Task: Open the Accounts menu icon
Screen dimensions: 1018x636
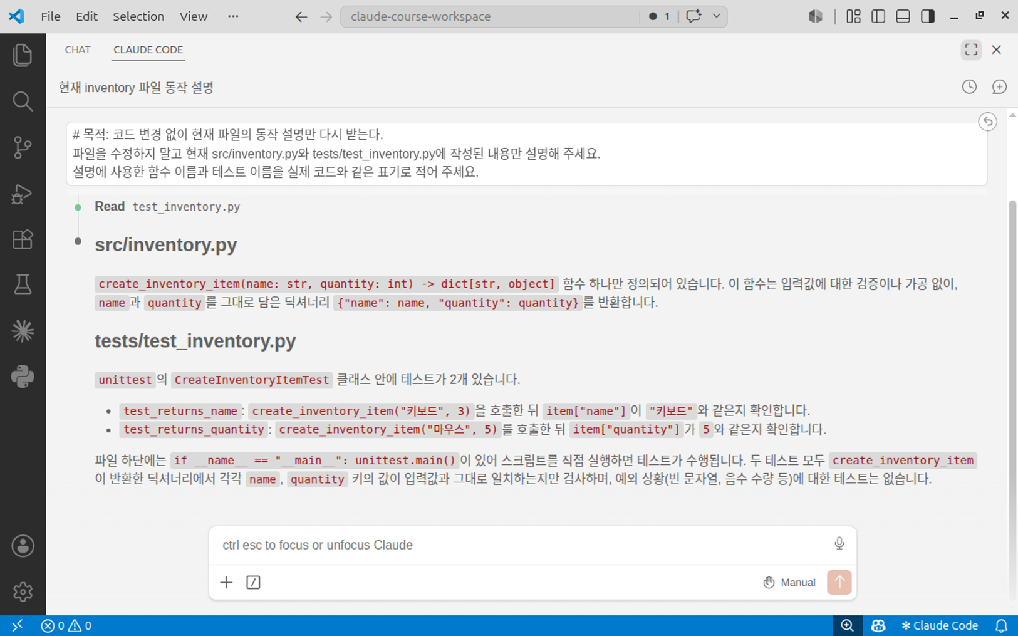Action: coord(23,546)
